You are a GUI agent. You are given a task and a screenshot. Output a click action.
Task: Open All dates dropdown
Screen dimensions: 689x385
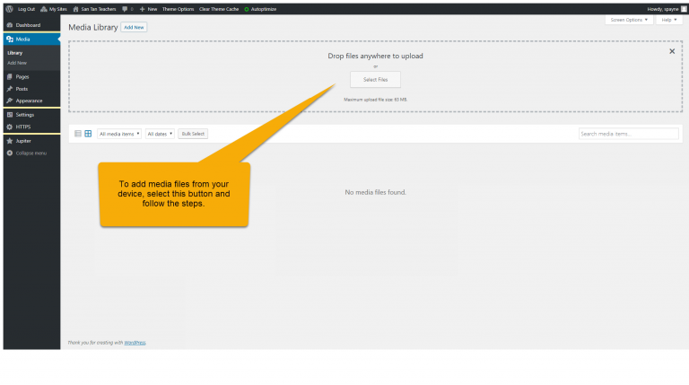[160, 134]
